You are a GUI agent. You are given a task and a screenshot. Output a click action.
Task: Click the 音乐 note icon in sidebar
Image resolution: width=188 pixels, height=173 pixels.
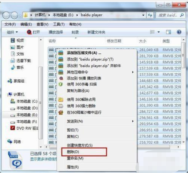(13, 67)
